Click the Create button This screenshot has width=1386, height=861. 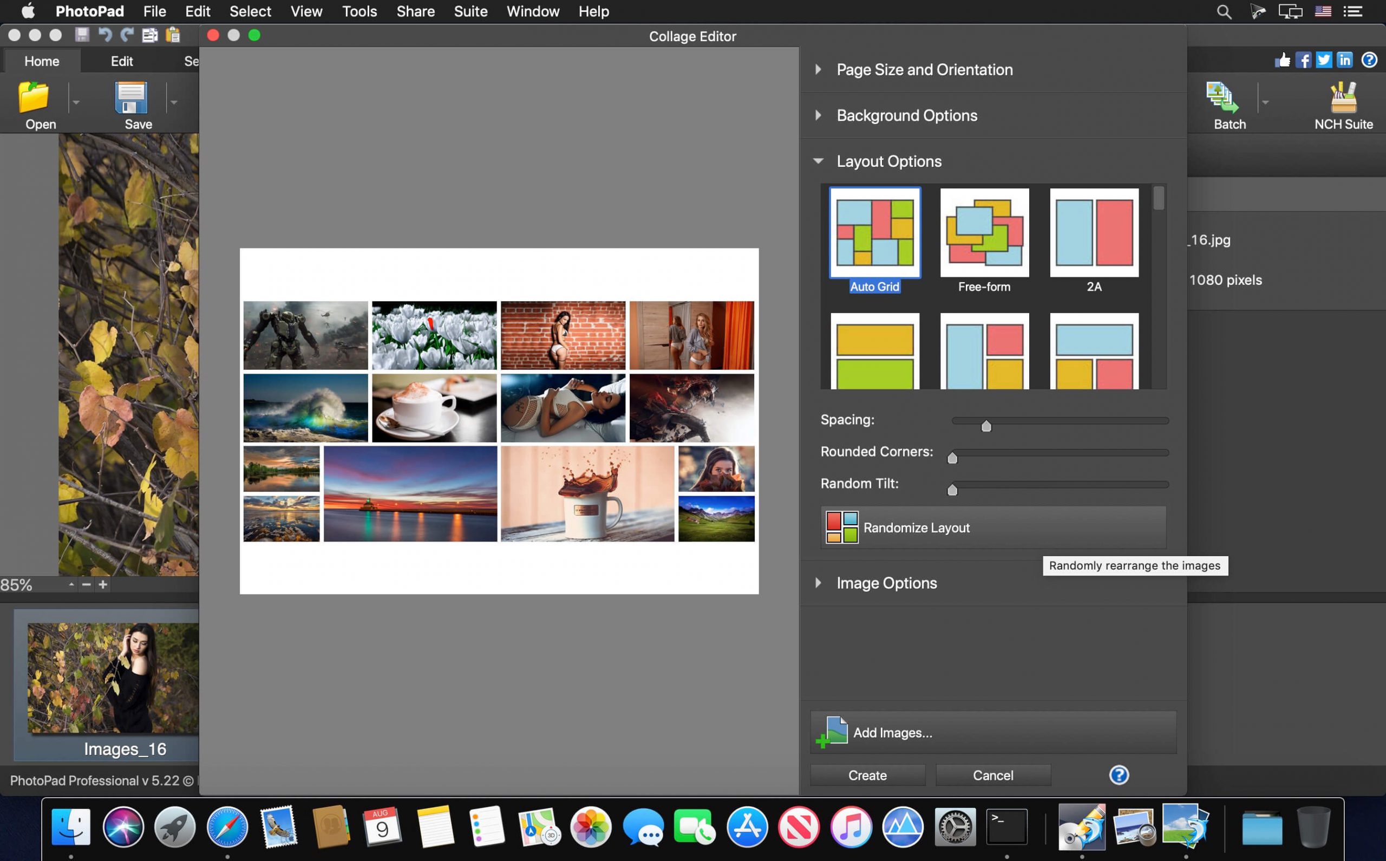click(x=866, y=775)
